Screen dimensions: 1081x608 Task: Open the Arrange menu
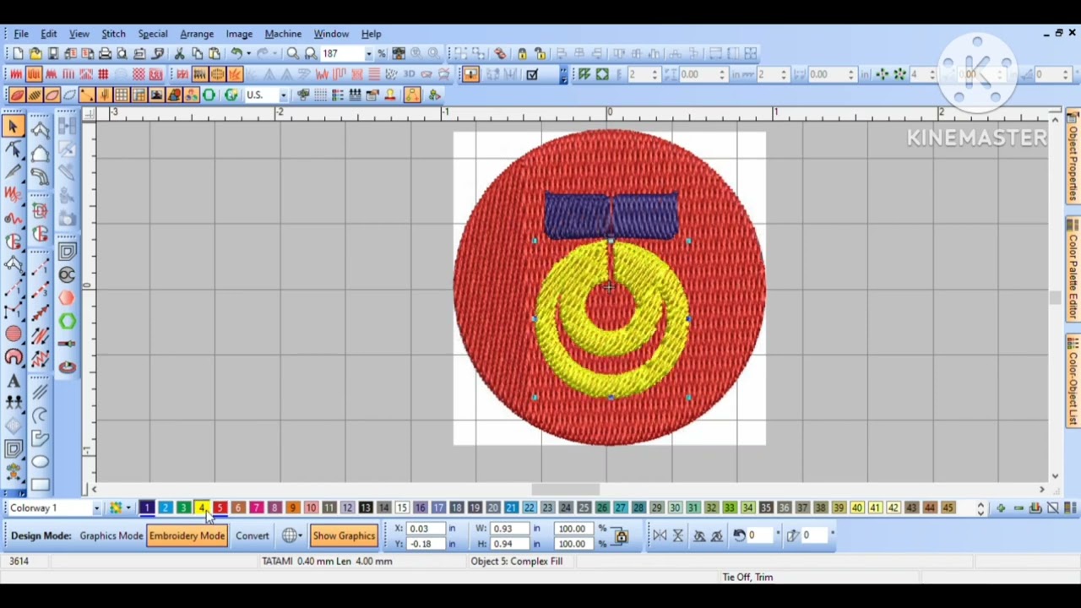click(197, 34)
